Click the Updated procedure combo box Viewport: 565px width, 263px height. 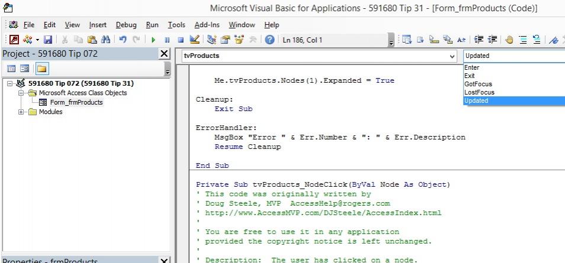pyautogui.click(x=514, y=56)
